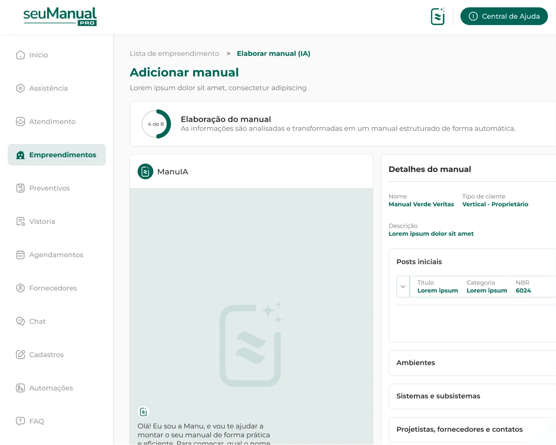This screenshot has height=445, width=556.
Task: Click the FAQ question icon
Action: 21,421
